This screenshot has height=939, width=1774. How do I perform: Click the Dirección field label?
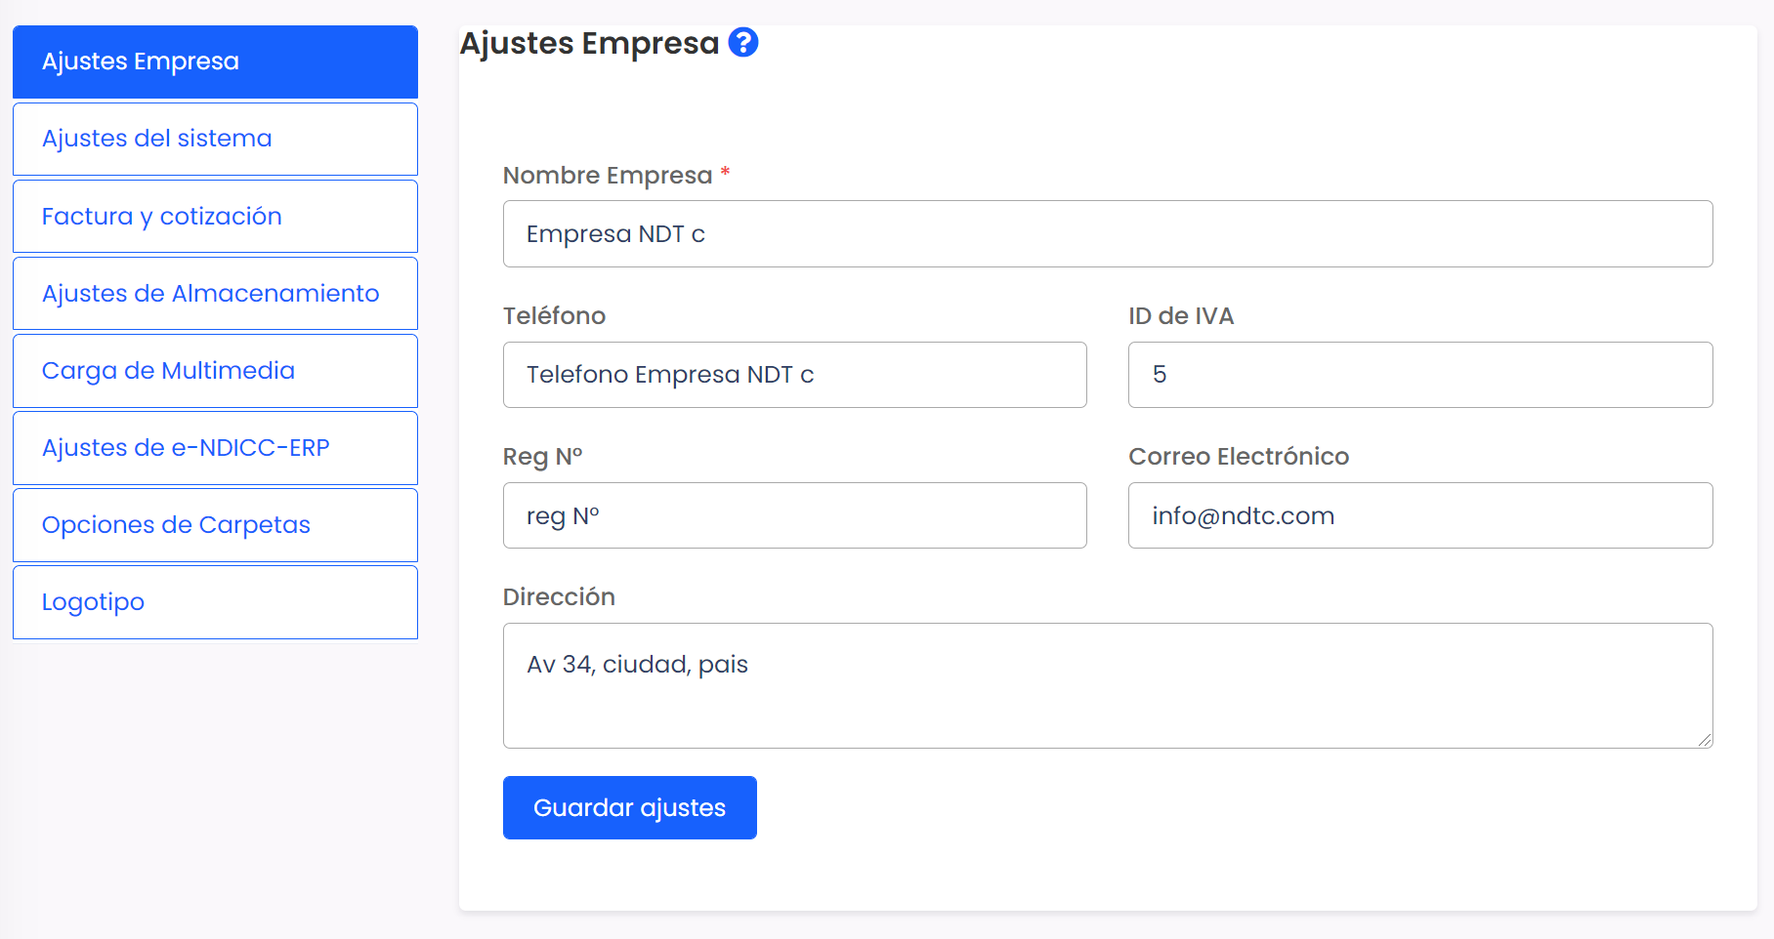point(559,597)
